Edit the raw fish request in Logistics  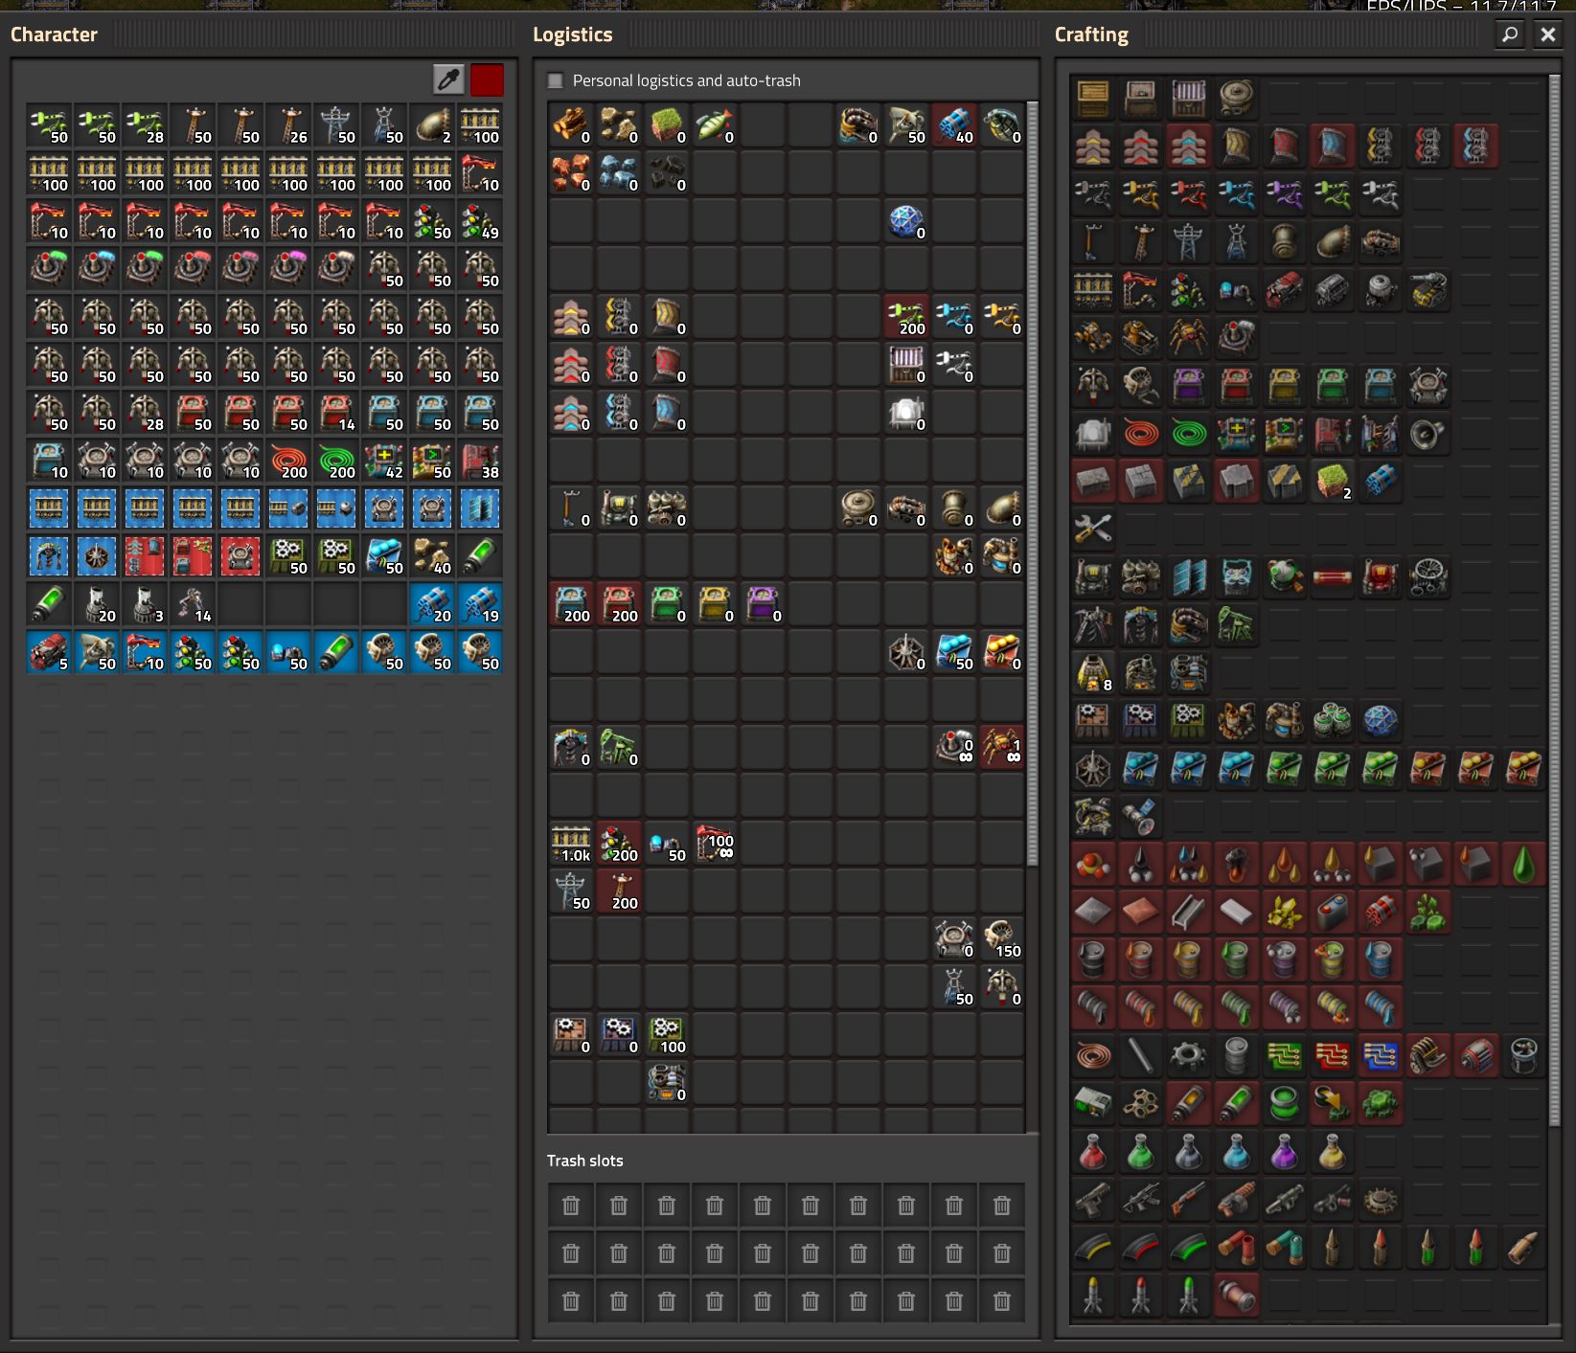[716, 125]
